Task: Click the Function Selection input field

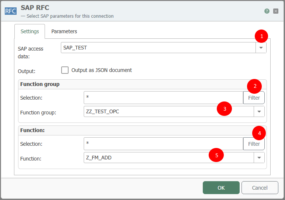Action: pos(163,144)
